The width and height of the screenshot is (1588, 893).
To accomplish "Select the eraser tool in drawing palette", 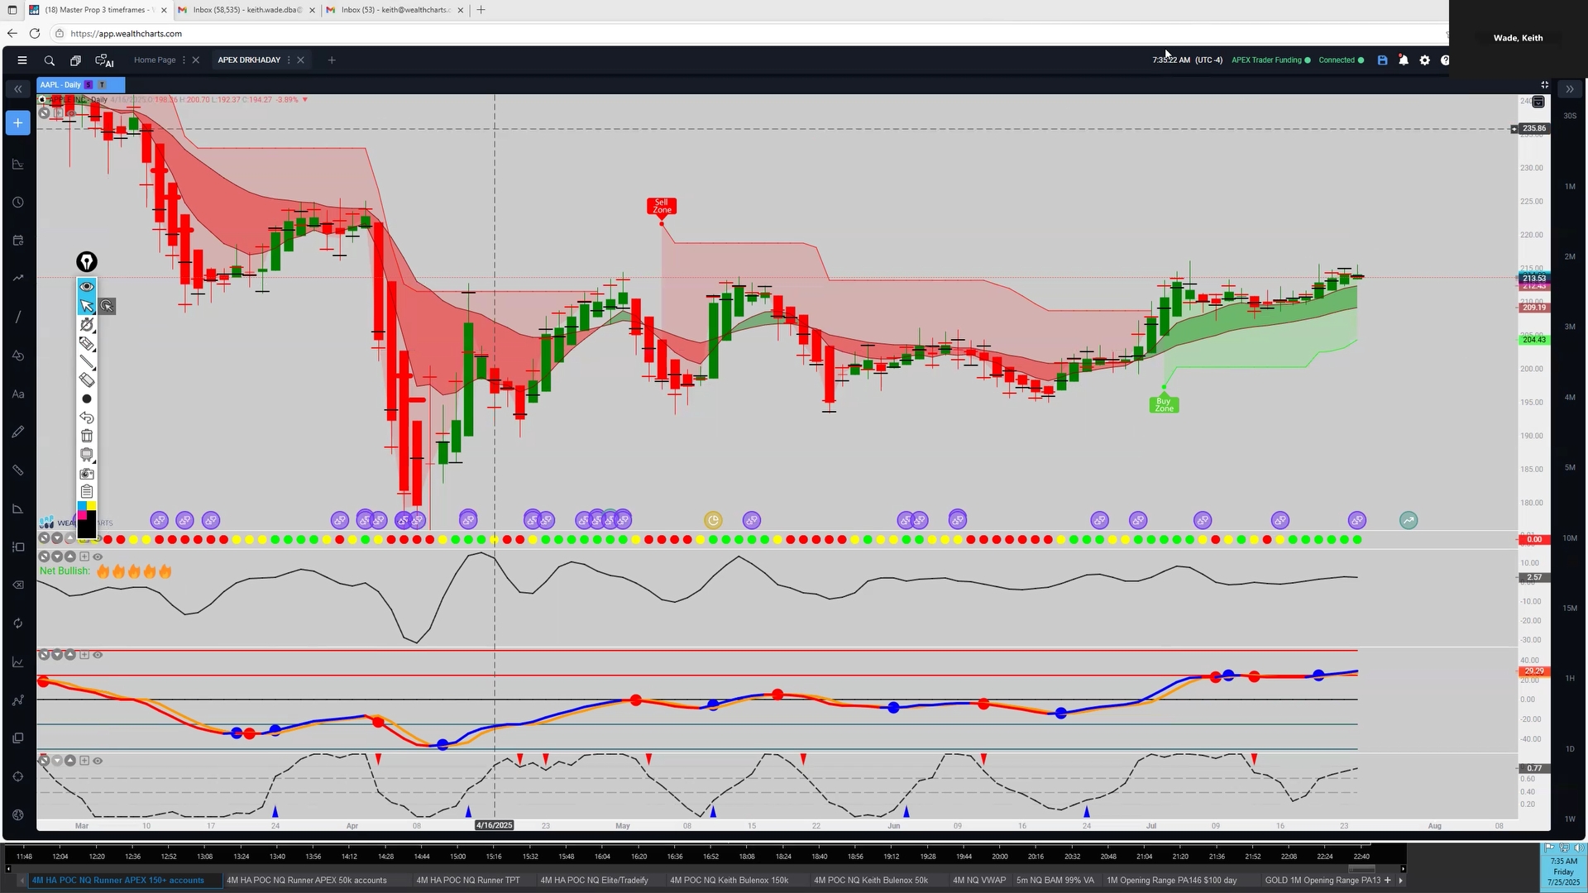I will pos(87,380).
